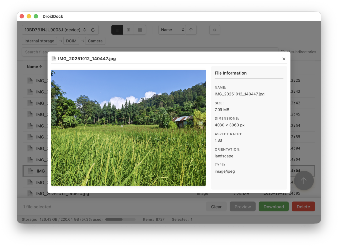
Task: Clear the current file selection
Action: point(216,207)
